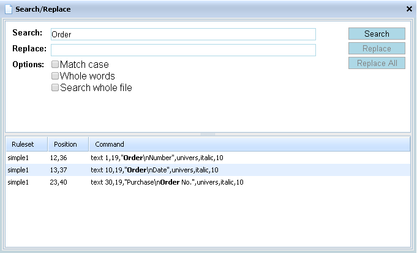Click the position cell showing 12,36

point(58,158)
